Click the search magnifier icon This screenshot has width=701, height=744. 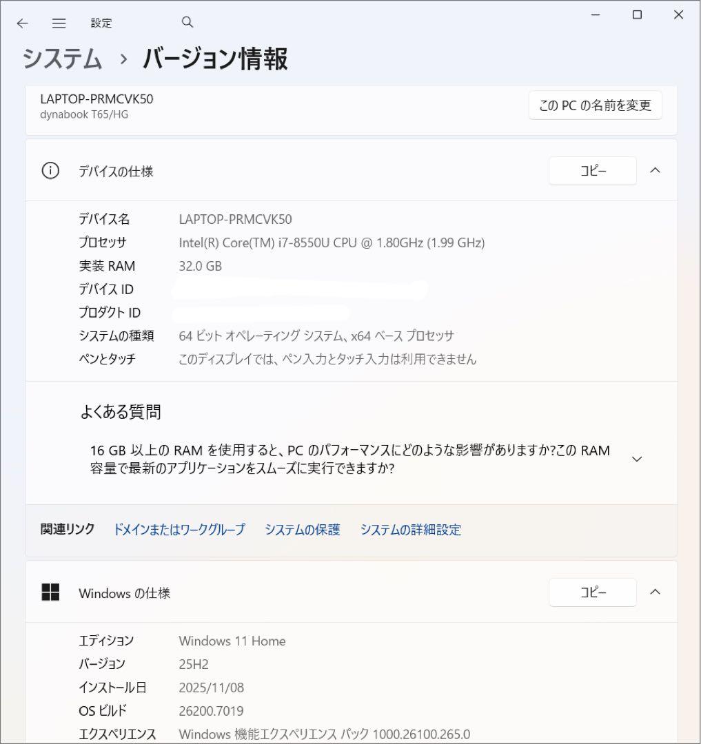click(187, 22)
